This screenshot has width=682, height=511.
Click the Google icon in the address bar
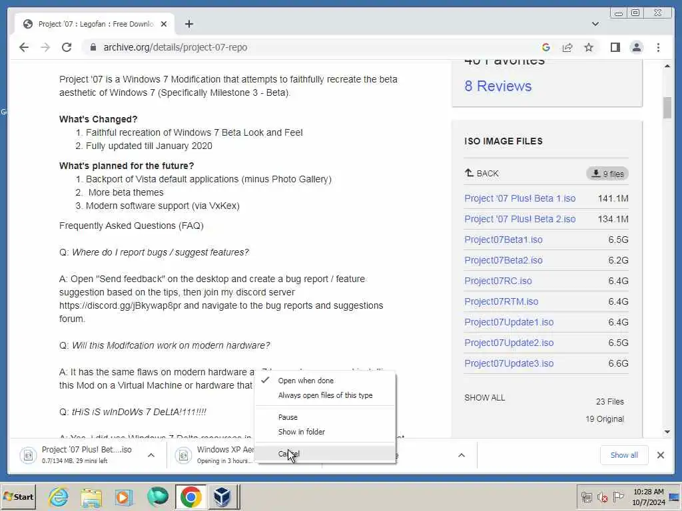(x=546, y=47)
